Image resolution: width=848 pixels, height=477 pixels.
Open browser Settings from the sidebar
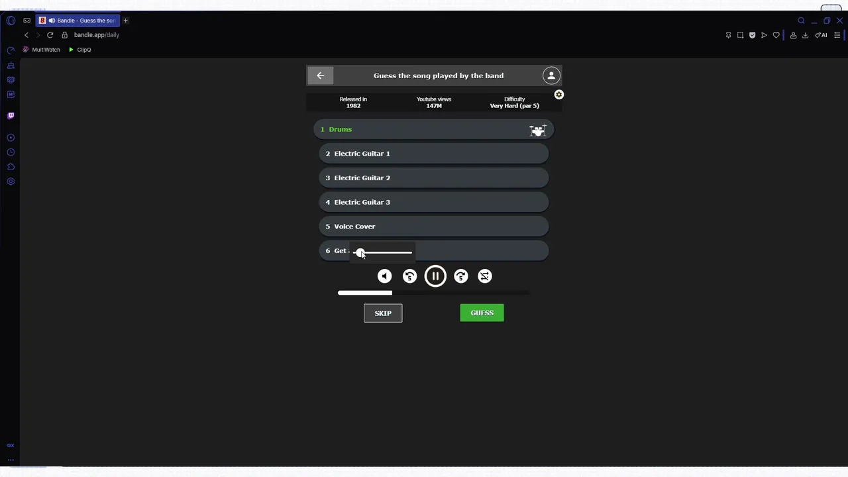point(11,182)
